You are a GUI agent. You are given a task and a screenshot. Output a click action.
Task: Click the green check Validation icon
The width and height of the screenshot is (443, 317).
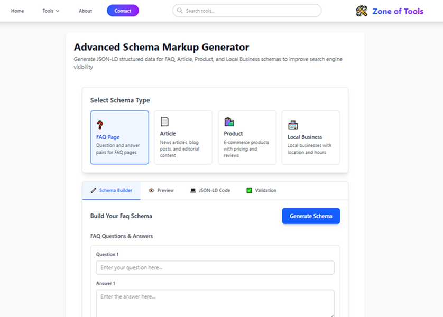coord(250,190)
